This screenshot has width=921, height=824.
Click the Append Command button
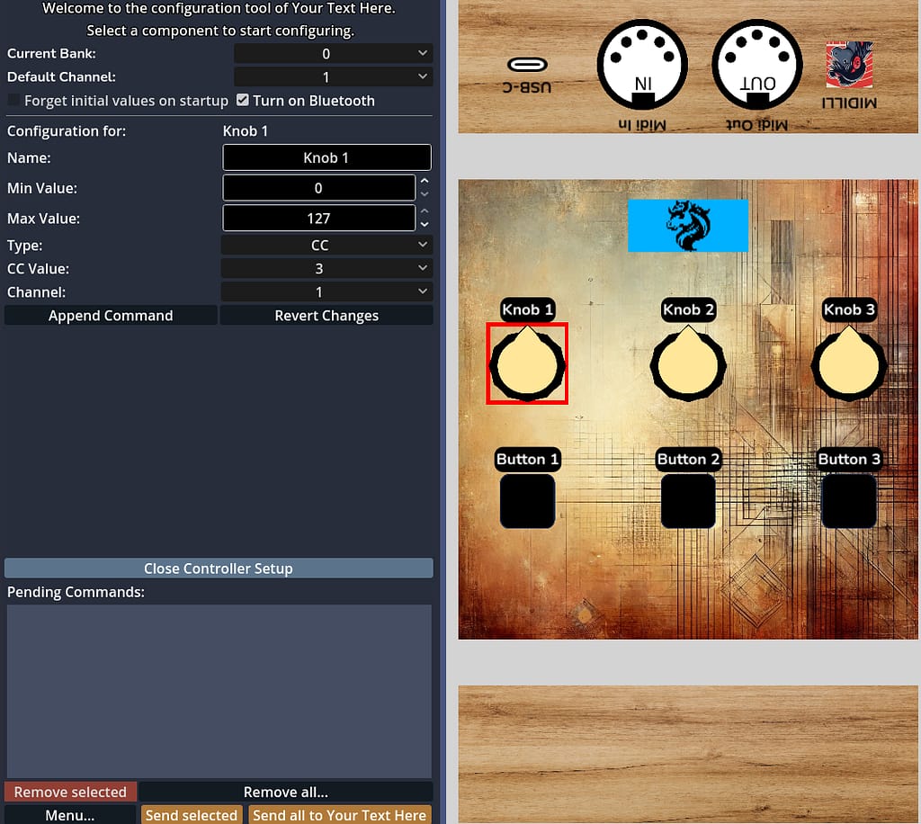coord(111,316)
